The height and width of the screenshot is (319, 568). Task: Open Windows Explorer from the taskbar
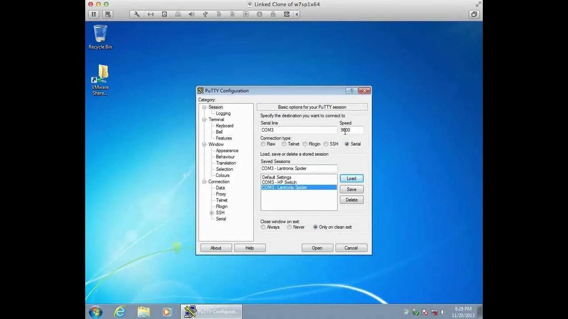143,311
